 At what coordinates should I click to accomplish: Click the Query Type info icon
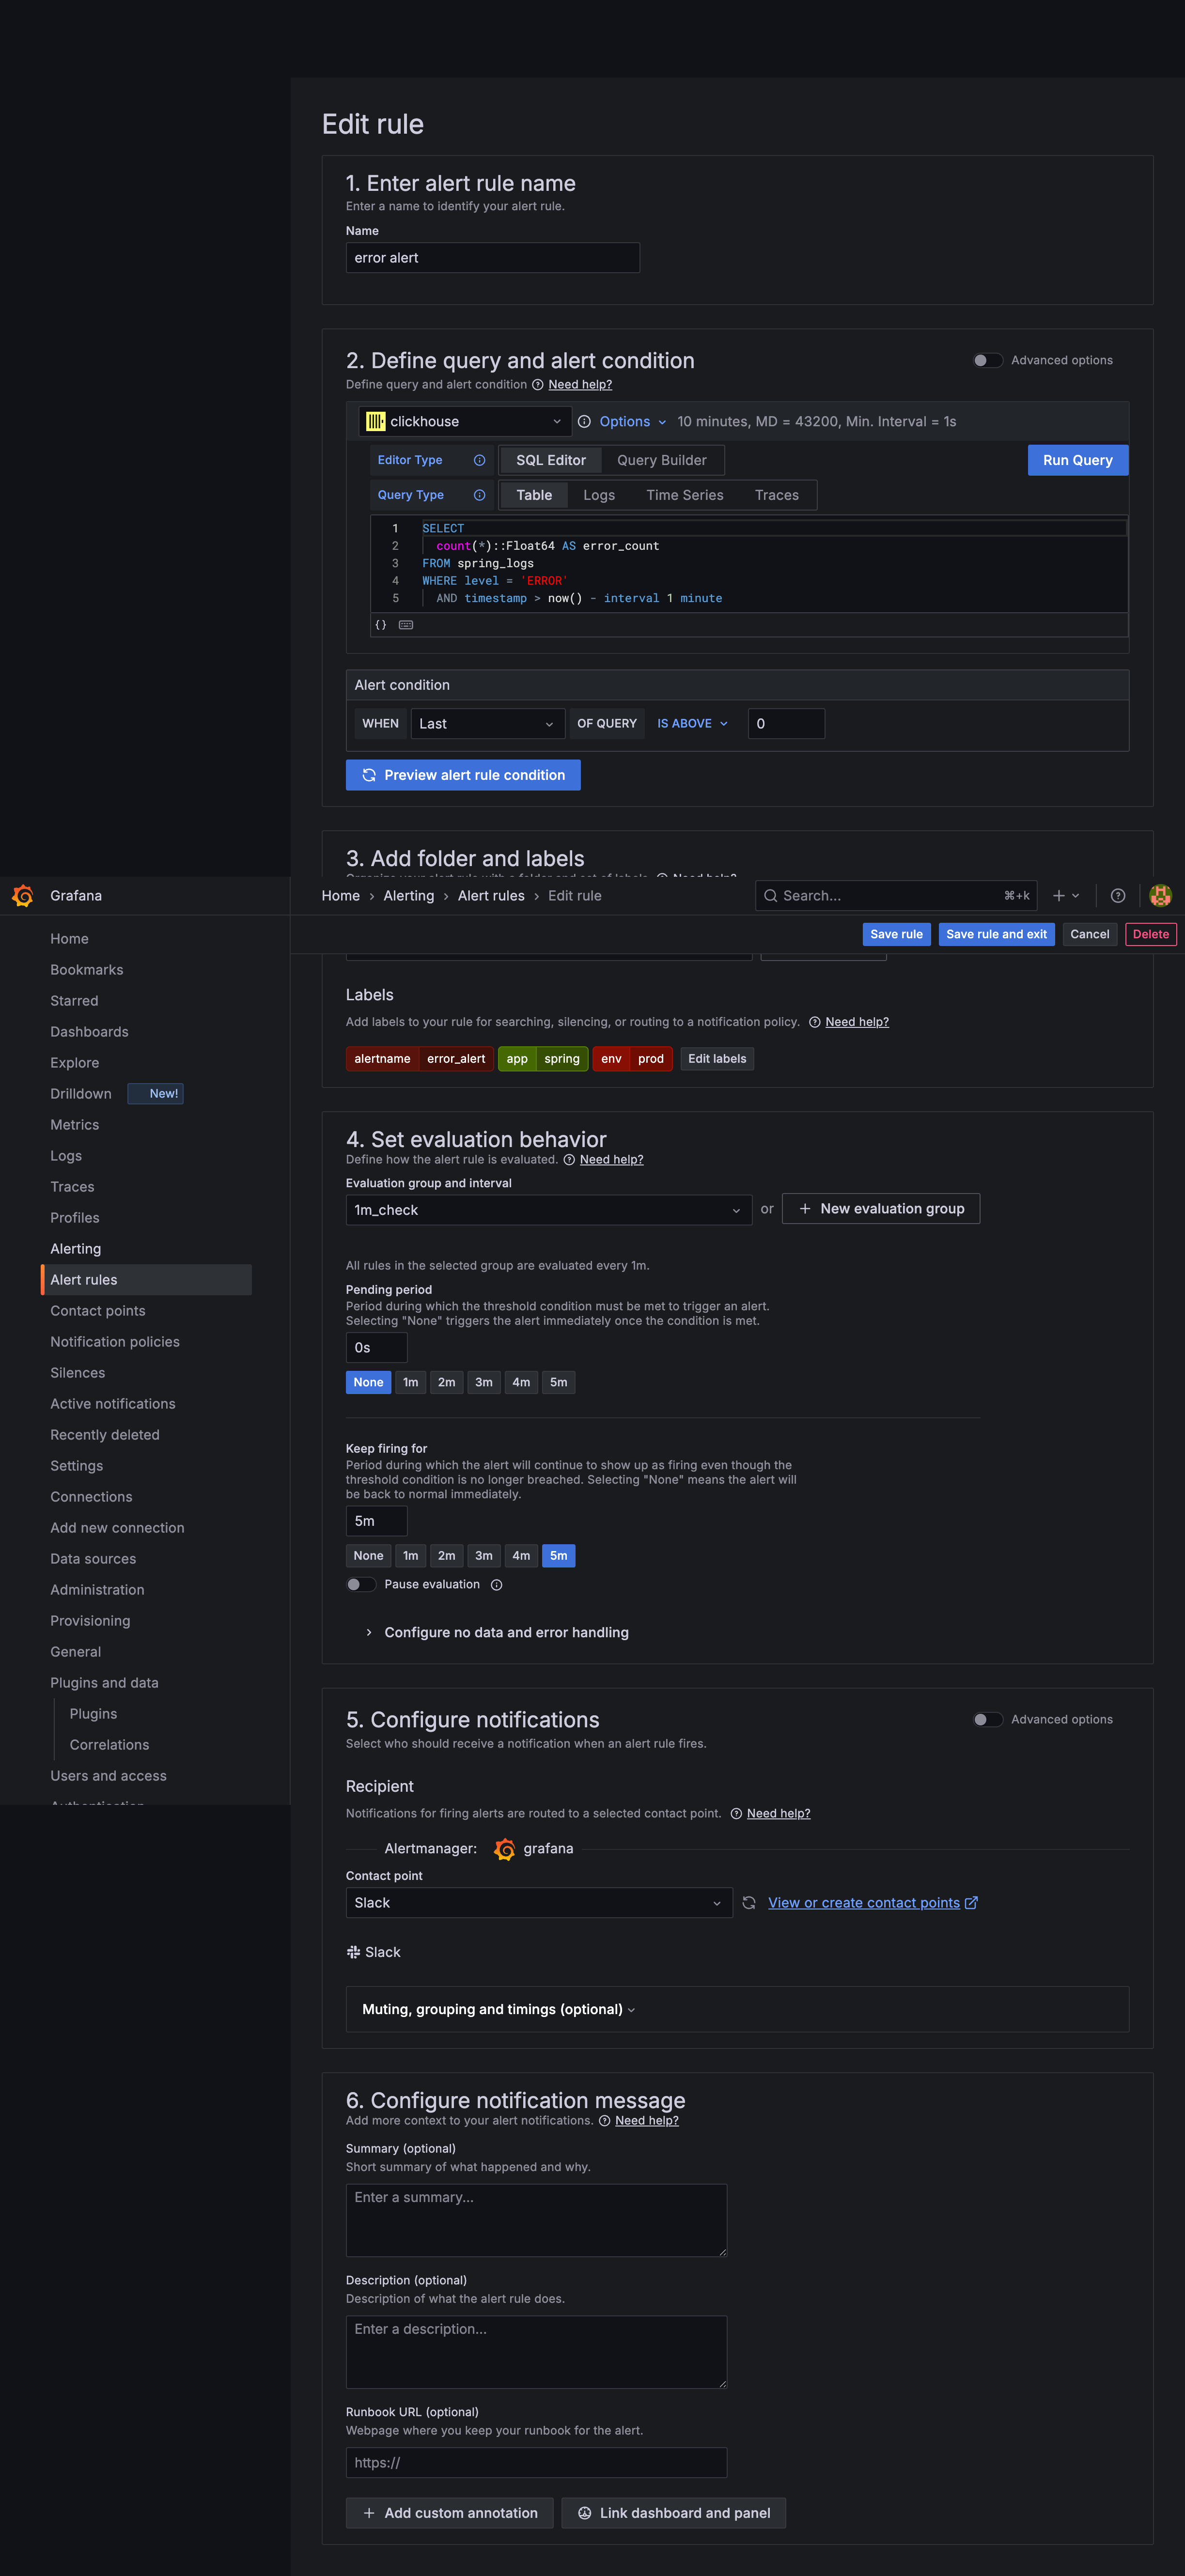click(479, 495)
